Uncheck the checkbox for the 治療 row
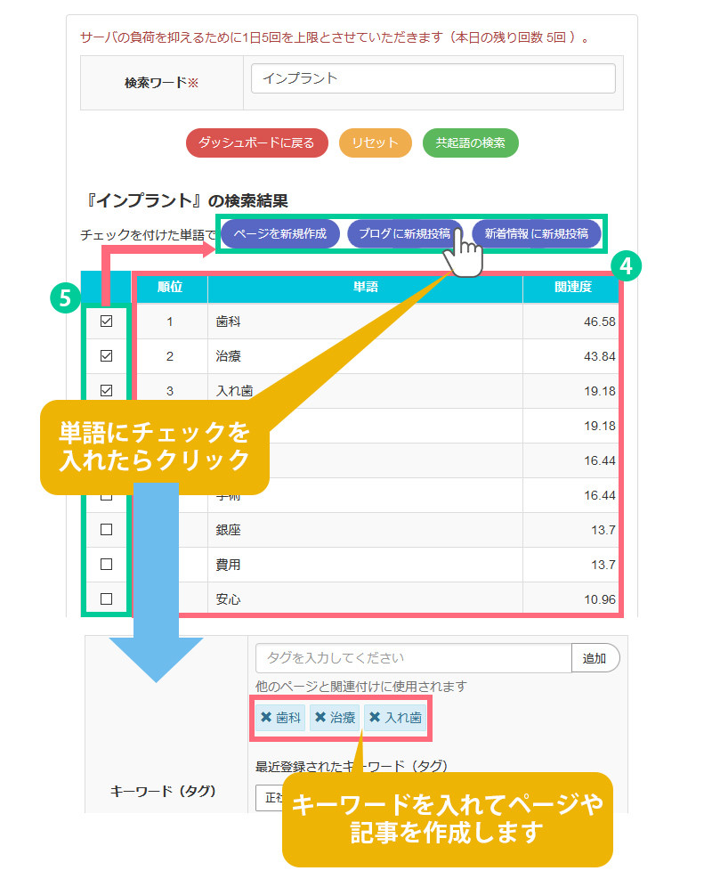The image size is (712, 879). pyautogui.click(x=107, y=356)
